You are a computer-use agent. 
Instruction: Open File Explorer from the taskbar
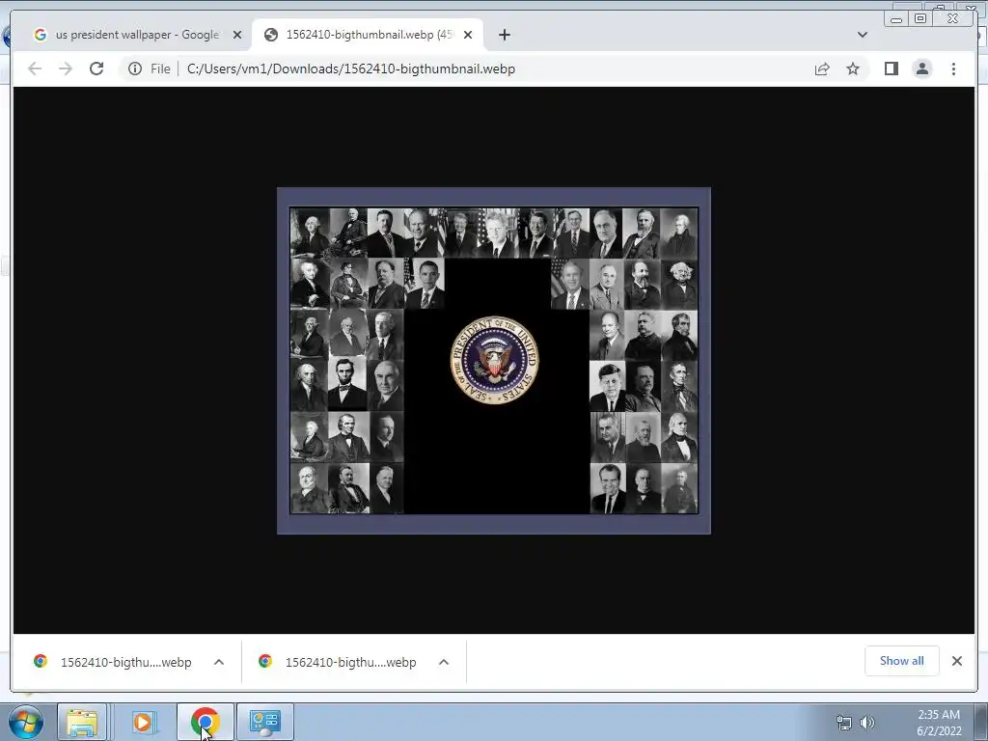[x=83, y=722]
